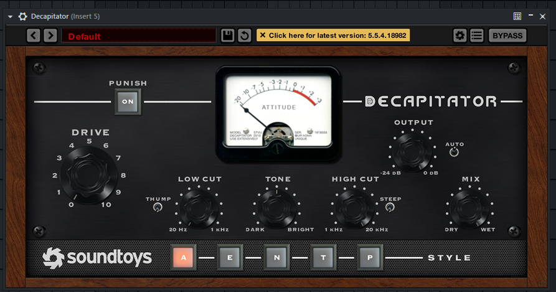Toggle the AUTO output switch
Viewport: 556px width, 292px height.
(454, 152)
